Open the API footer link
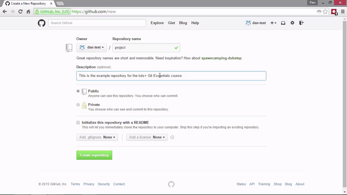The height and width of the screenshot is (195, 347). point(252,184)
